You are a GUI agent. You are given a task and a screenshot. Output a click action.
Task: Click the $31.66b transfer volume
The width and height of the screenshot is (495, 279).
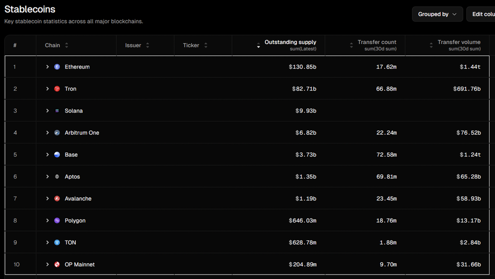(468, 265)
